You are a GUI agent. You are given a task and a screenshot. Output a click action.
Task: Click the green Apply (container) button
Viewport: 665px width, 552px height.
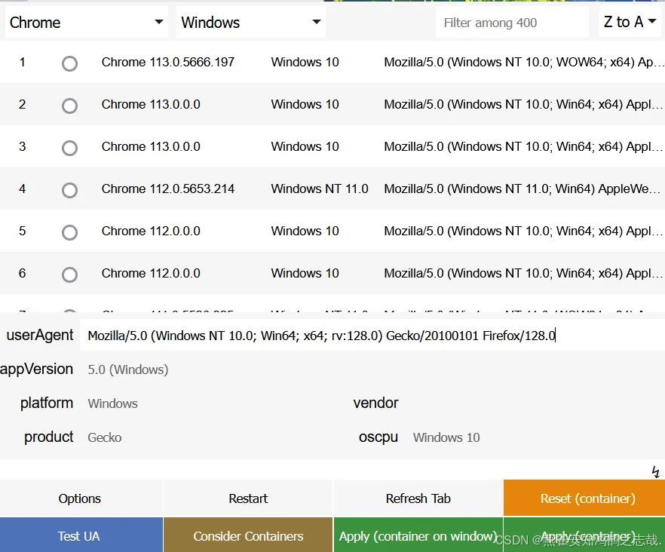(584, 535)
